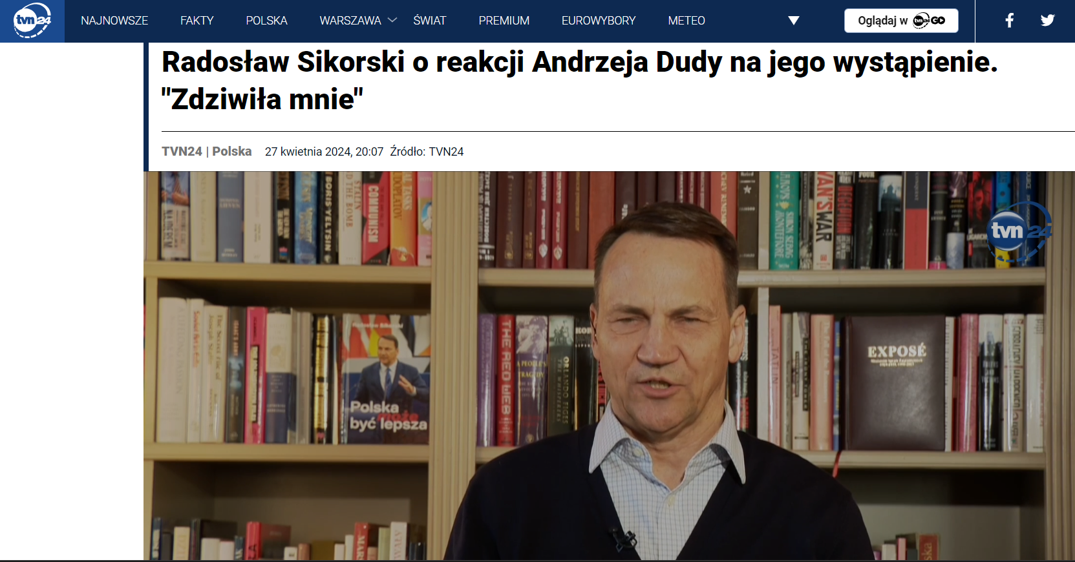Expand more sections with triangle arrow
1075x562 pixels.
click(794, 21)
